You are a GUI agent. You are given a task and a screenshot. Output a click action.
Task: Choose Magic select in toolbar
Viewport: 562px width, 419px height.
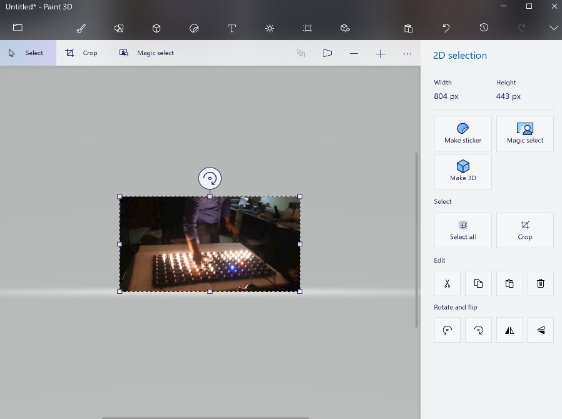146,53
